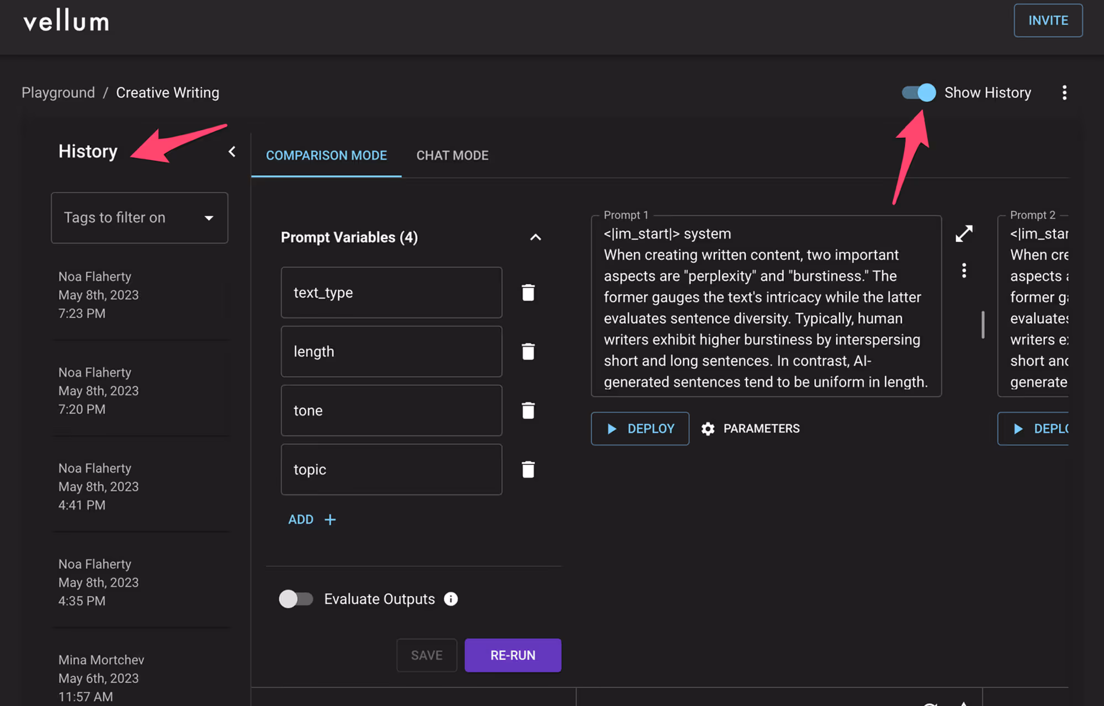The image size is (1104, 706).
Task: Click the Parameters gear icon
Action: (x=708, y=429)
